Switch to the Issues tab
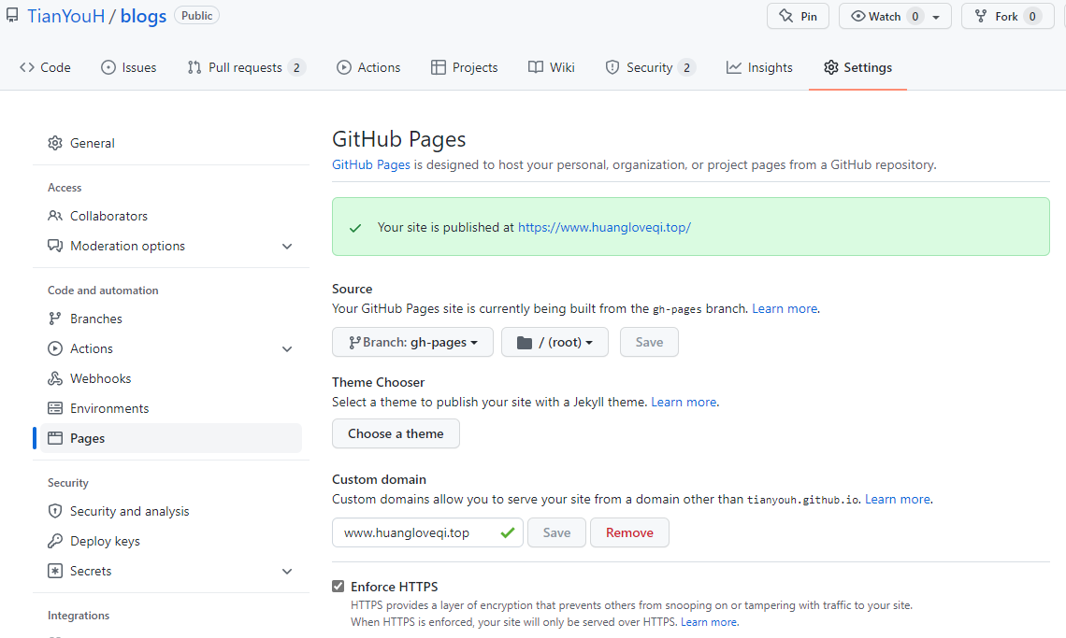 point(128,67)
